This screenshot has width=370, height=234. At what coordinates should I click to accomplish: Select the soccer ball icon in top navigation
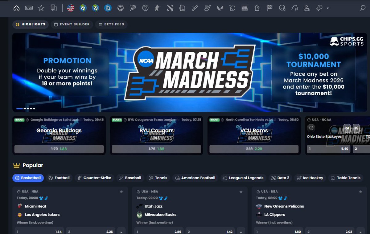click(x=120, y=8)
